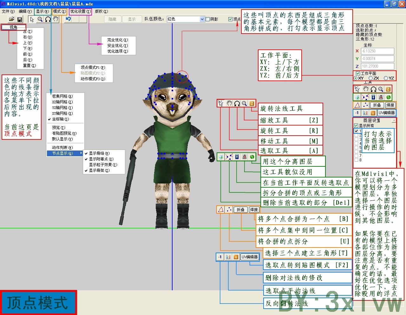This screenshot has height=315, width=406.
Task: Select the ZX work plane radio button
Action: pos(370,78)
